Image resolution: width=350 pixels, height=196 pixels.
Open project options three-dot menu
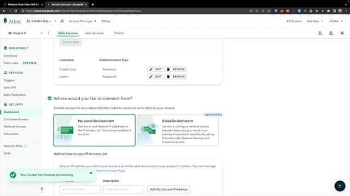click(49, 33)
